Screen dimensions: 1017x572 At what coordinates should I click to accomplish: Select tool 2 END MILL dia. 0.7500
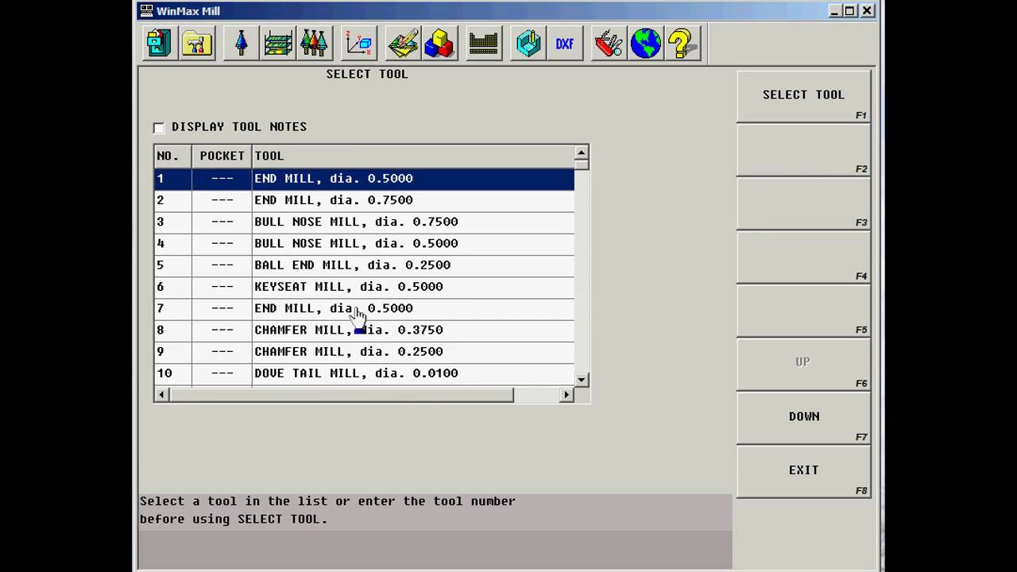click(364, 200)
